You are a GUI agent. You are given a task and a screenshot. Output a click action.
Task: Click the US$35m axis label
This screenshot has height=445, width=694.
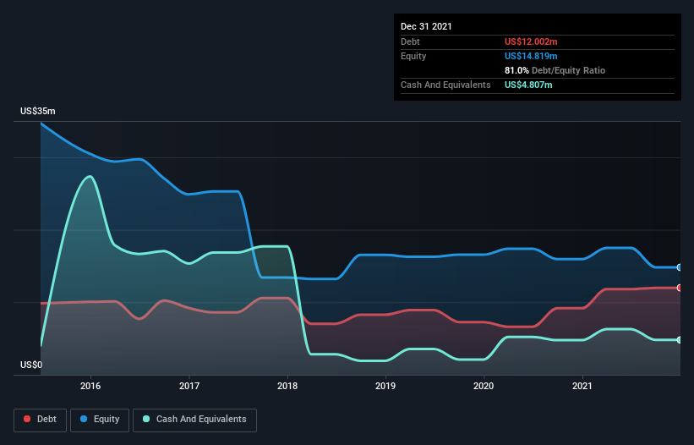pyautogui.click(x=38, y=111)
